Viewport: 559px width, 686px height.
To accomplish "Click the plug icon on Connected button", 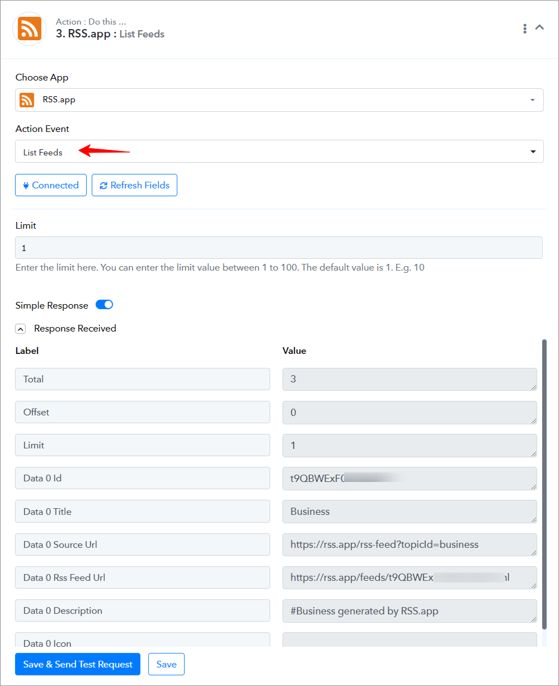I will (26, 186).
